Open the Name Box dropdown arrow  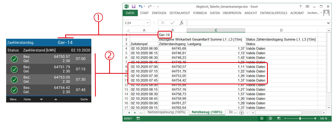point(147,23)
